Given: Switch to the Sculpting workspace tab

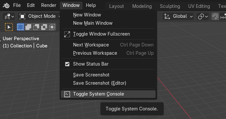Looking at the screenshot, I should (x=170, y=6).
